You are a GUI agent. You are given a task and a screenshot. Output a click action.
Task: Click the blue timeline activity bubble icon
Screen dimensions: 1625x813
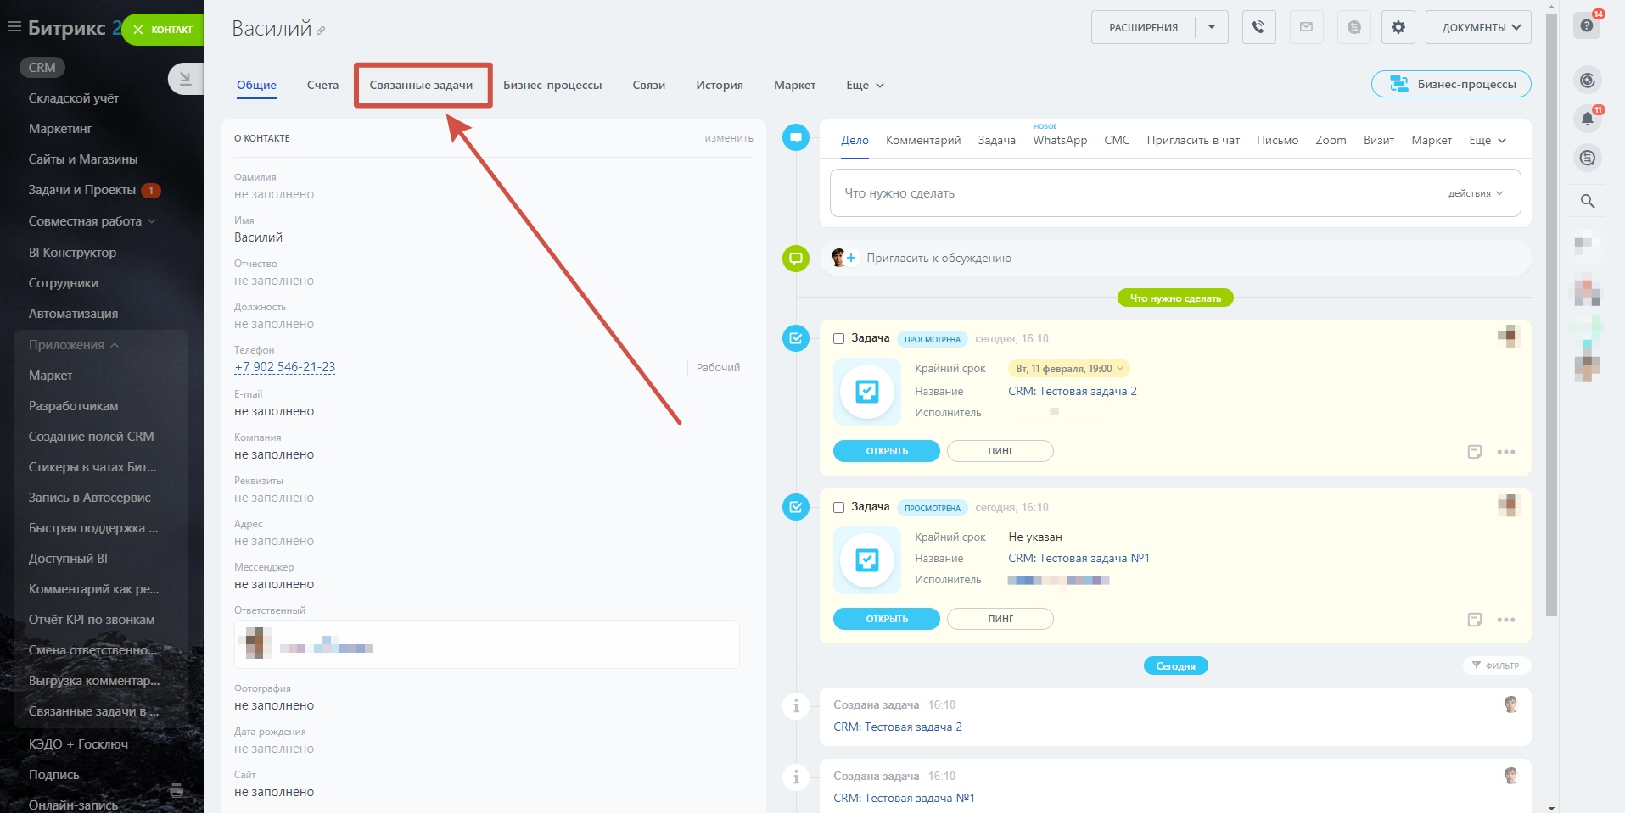[795, 136]
